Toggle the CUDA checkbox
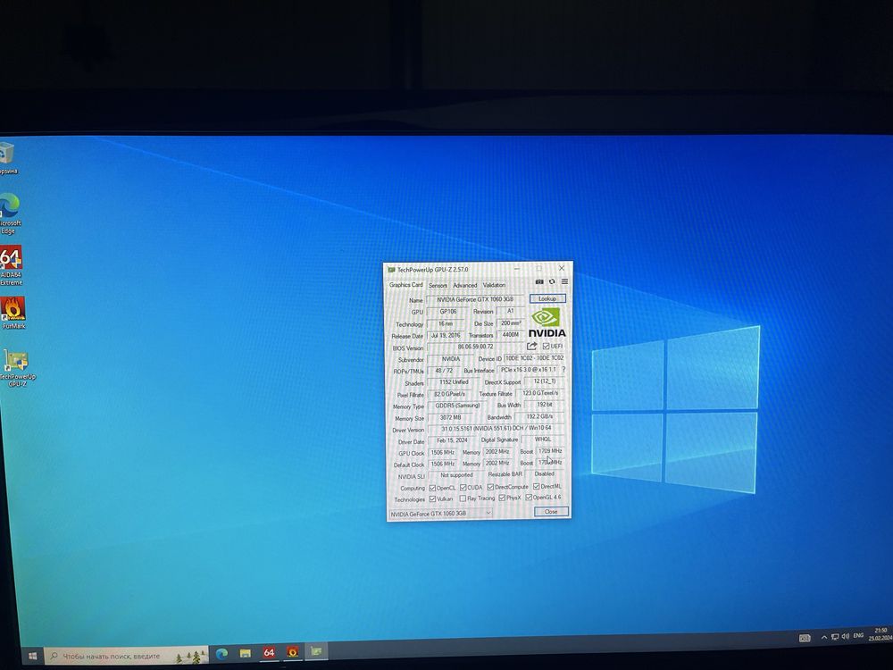 pyautogui.click(x=463, y=488)
